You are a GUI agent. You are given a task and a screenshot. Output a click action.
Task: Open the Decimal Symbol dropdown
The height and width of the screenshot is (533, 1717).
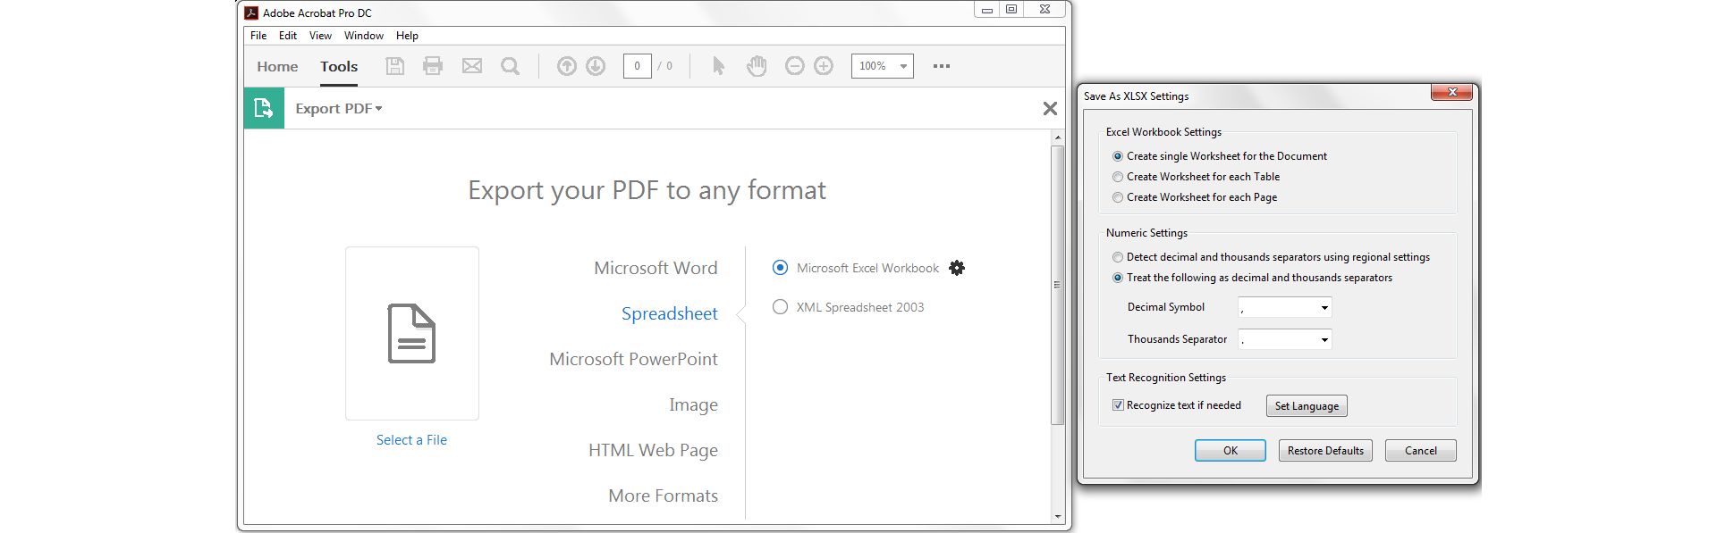click(x=1285, y=307)
